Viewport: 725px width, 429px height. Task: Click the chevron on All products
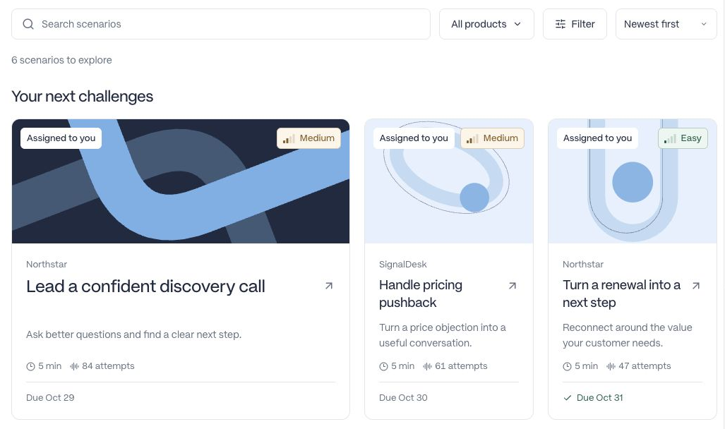(x=517, y=24)
